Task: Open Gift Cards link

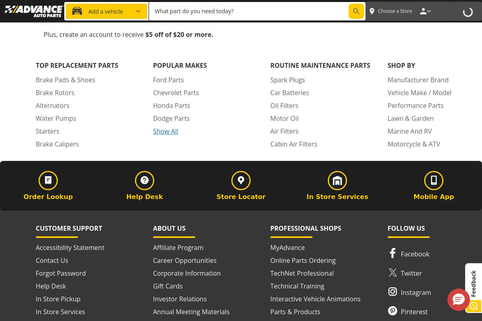Action: tap(168, 286)
